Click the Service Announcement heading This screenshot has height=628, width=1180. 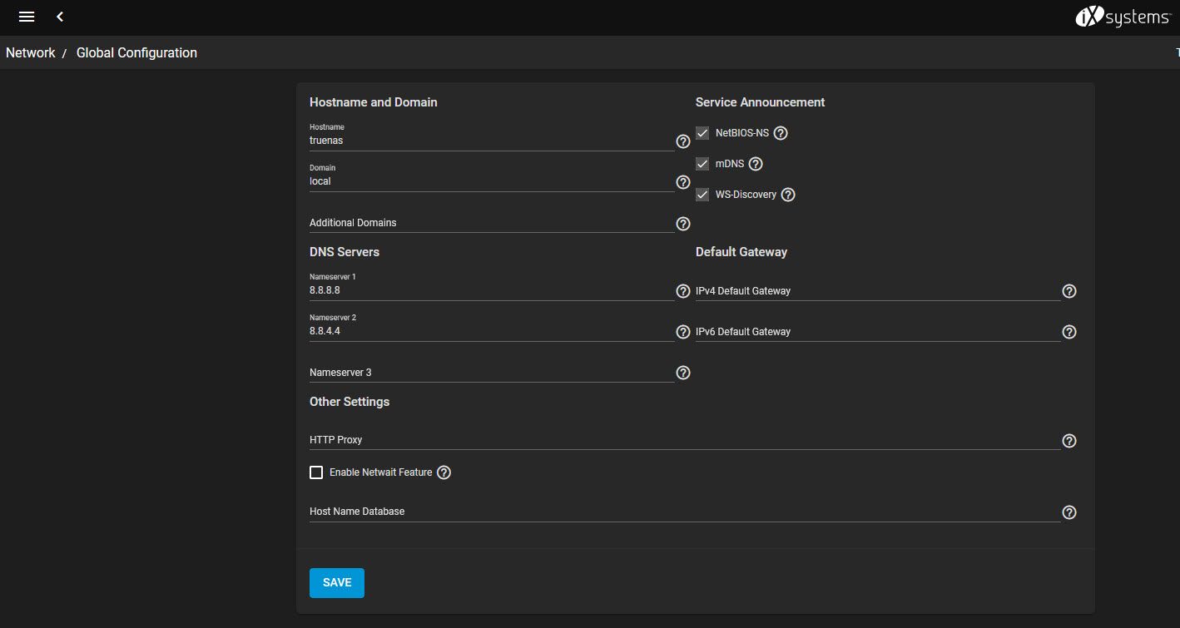[x=761, y=102]
